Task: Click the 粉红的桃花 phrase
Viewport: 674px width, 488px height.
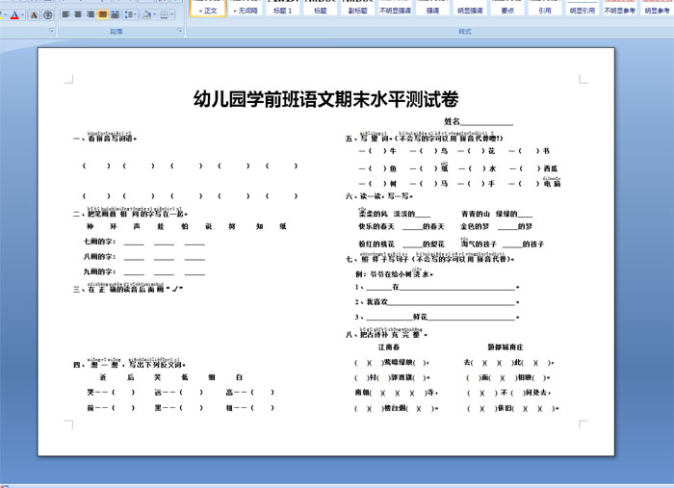Action: (x=376, y=244)
